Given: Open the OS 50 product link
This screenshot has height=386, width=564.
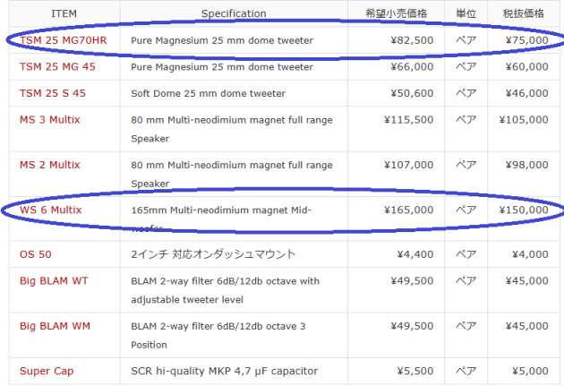Looking at the screenshot, I should pos(36,254).
